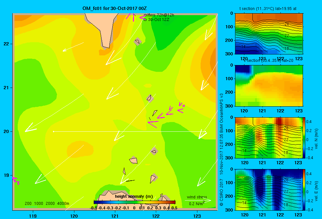Click latitude label 20 on the map axis

click(x=6, y=131)
